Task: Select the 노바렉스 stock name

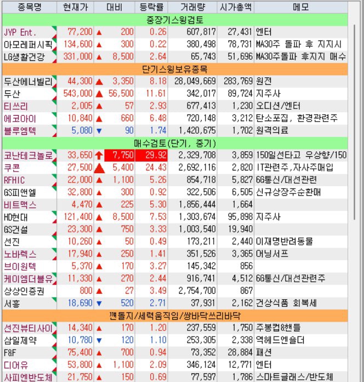Action: pos(20,254)
